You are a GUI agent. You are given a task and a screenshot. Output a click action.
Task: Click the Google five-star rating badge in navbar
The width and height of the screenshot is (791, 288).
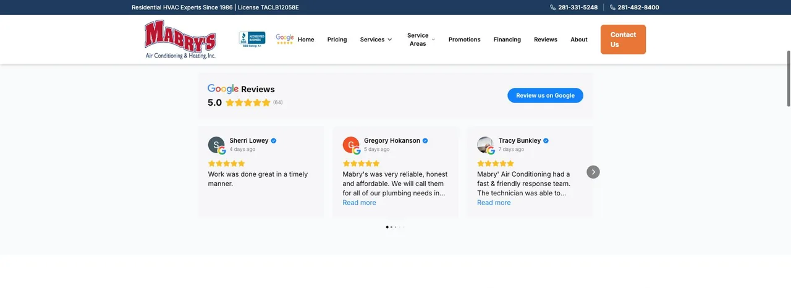285,39
